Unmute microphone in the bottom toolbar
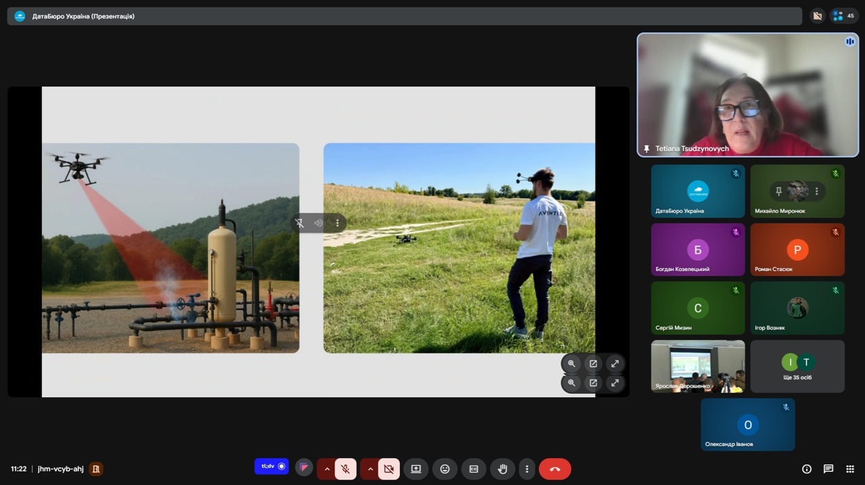865x485 pixels. click(x=346, y=469)
